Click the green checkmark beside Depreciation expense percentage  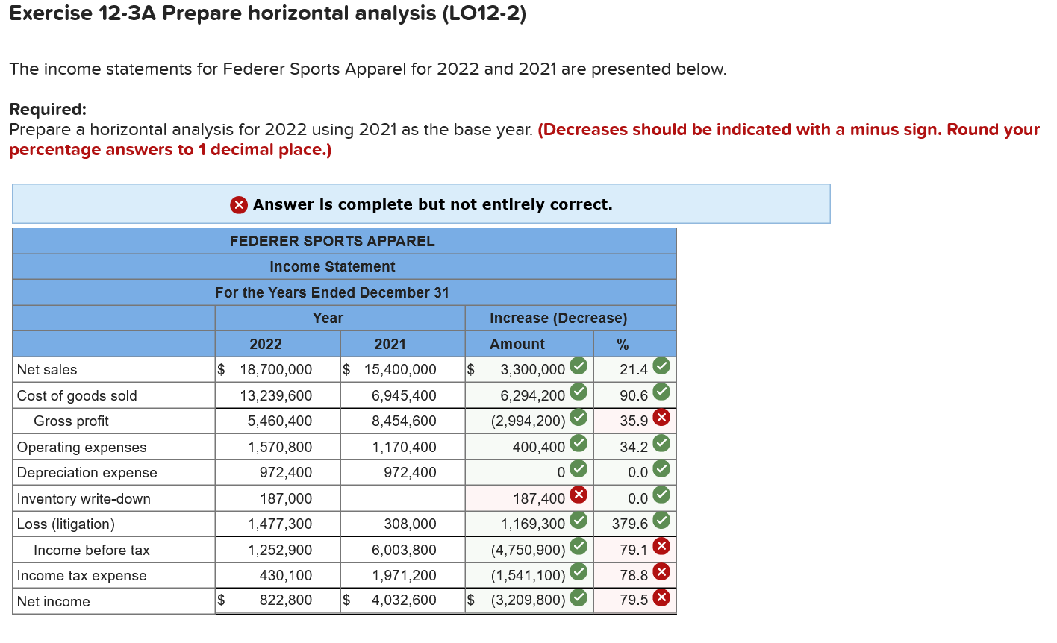(663, 469)
